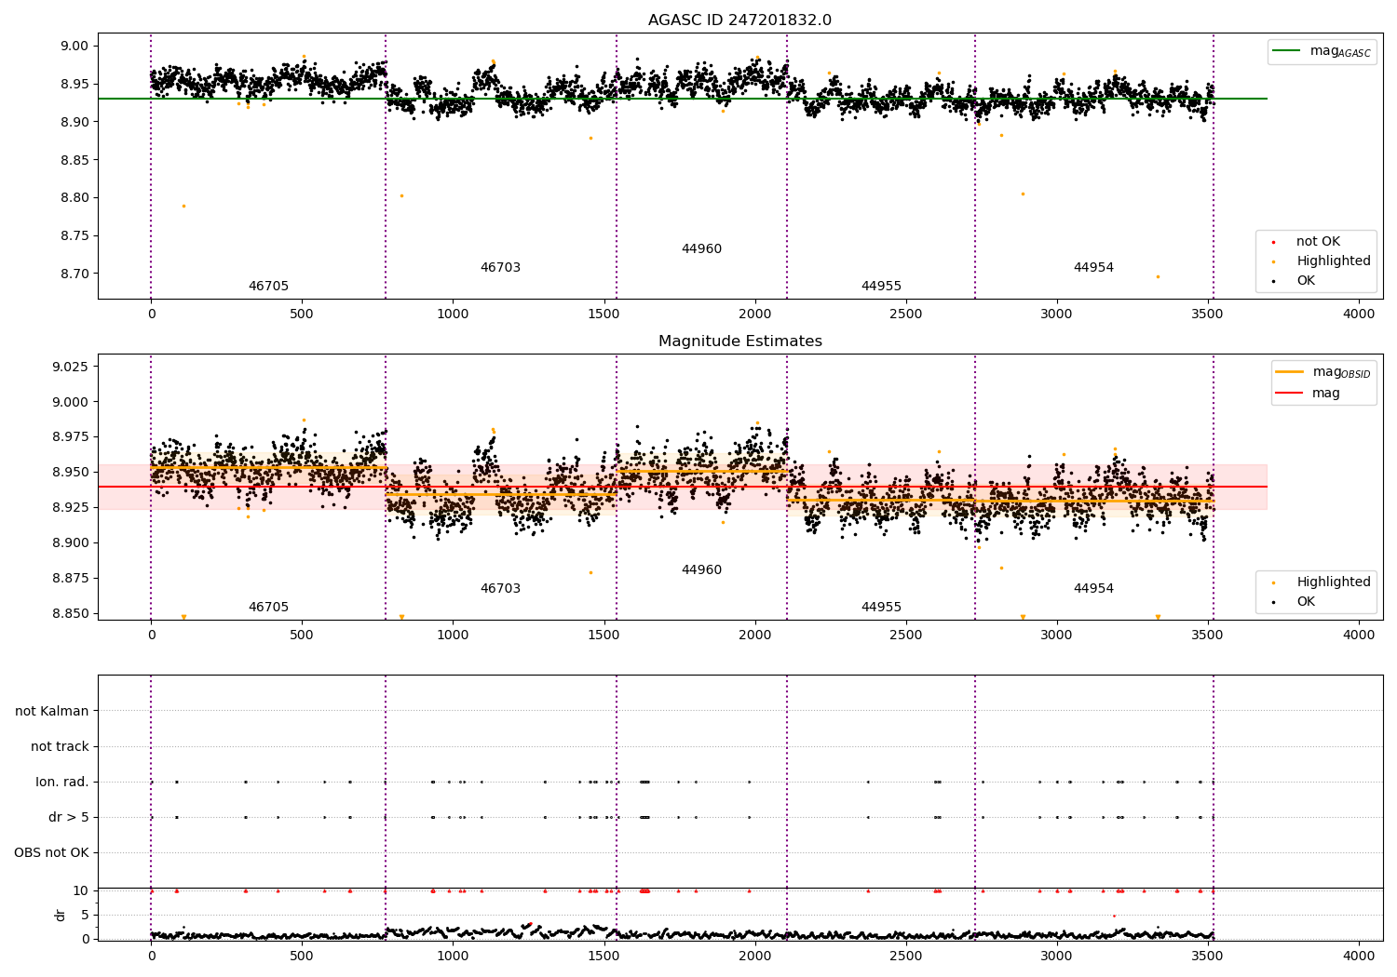Screen dimensions: 1397x977
Task: Select mag AGASC legend entry in top plot
Action: tap(1322, 51)
